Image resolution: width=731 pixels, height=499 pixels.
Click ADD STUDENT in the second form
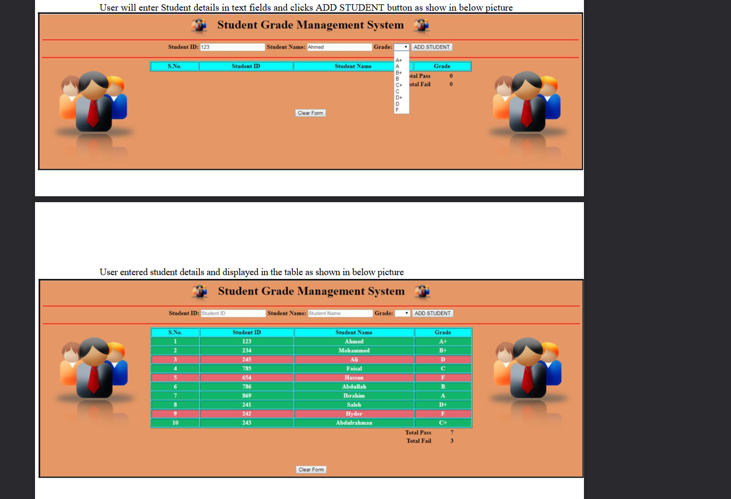433,313
